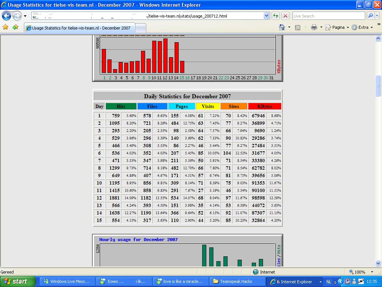Click the Gereed status bar text

point(7,272)
